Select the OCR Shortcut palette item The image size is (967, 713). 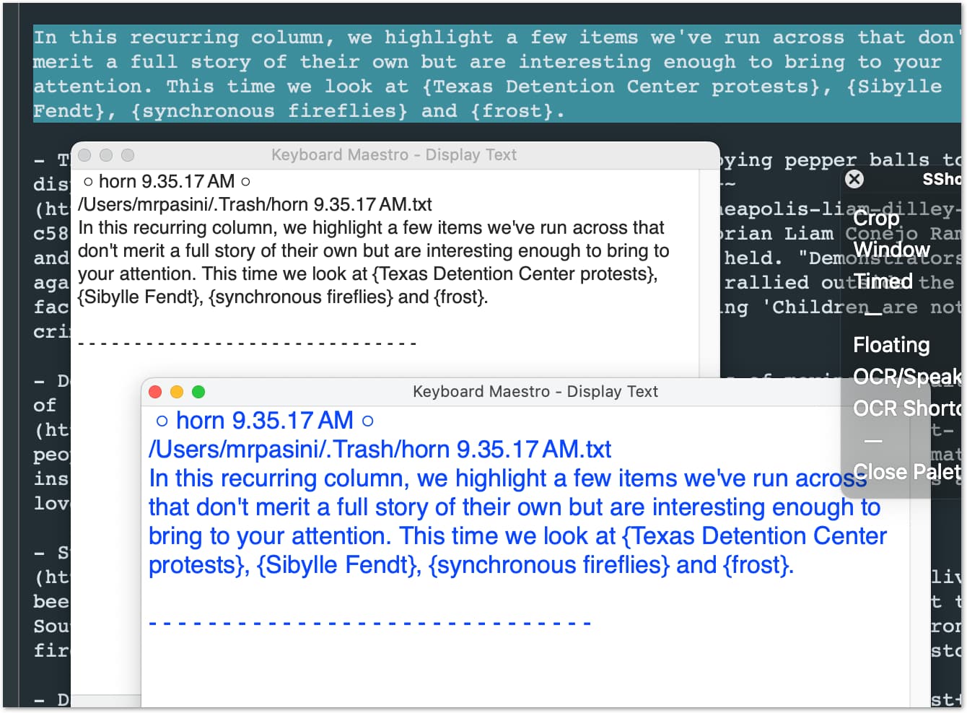click(906, 408)
